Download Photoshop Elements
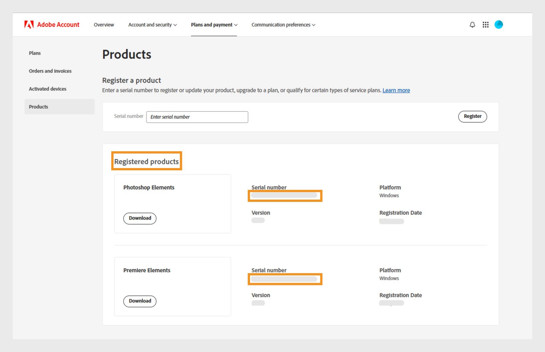The image size is (545, 352). [140, 218]
